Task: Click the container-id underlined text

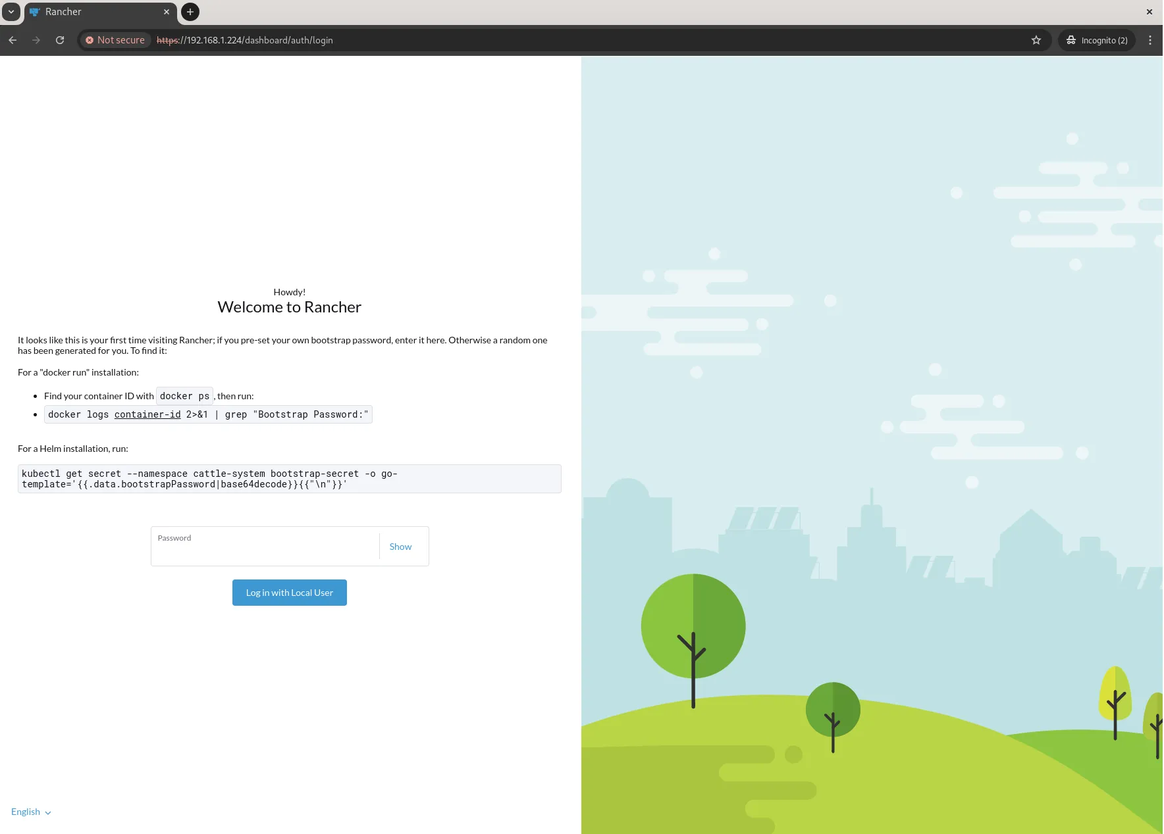Action: click(x=147, y=414)
